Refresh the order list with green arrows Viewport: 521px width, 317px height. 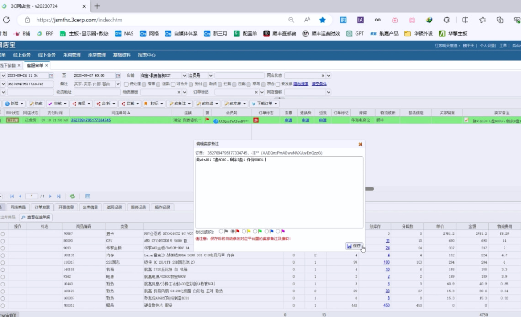pyautogui.click(x=72, y=196)
